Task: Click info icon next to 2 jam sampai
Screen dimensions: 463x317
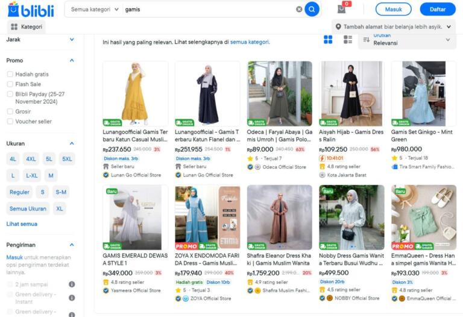Action: pos(72,284)
